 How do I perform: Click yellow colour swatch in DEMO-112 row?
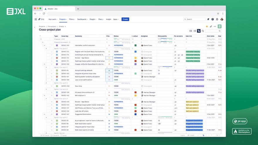click(135, 58)
